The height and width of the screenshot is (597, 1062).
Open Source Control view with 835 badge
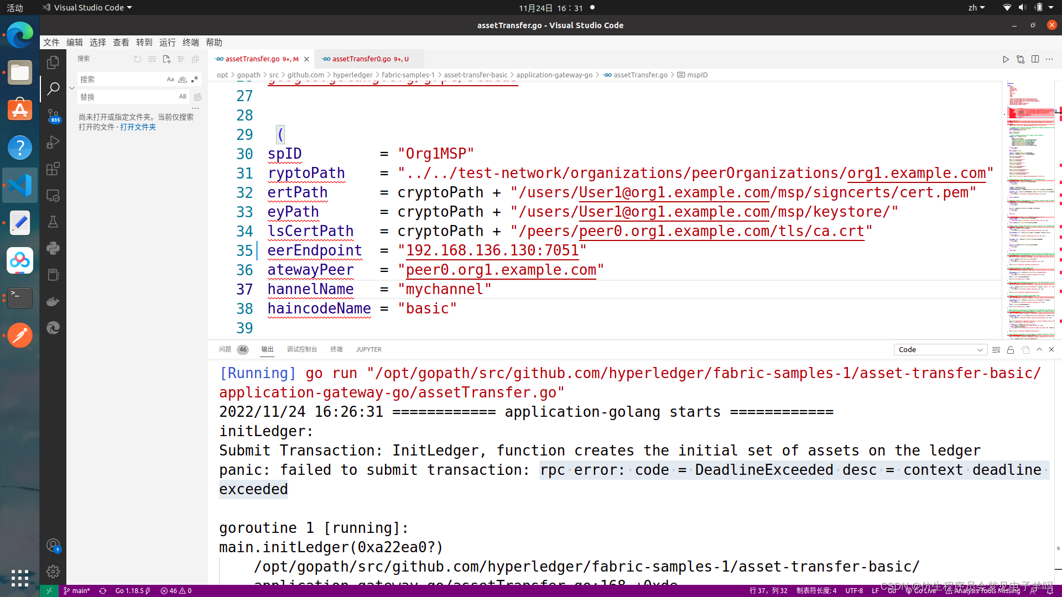[x=53, y=116]
